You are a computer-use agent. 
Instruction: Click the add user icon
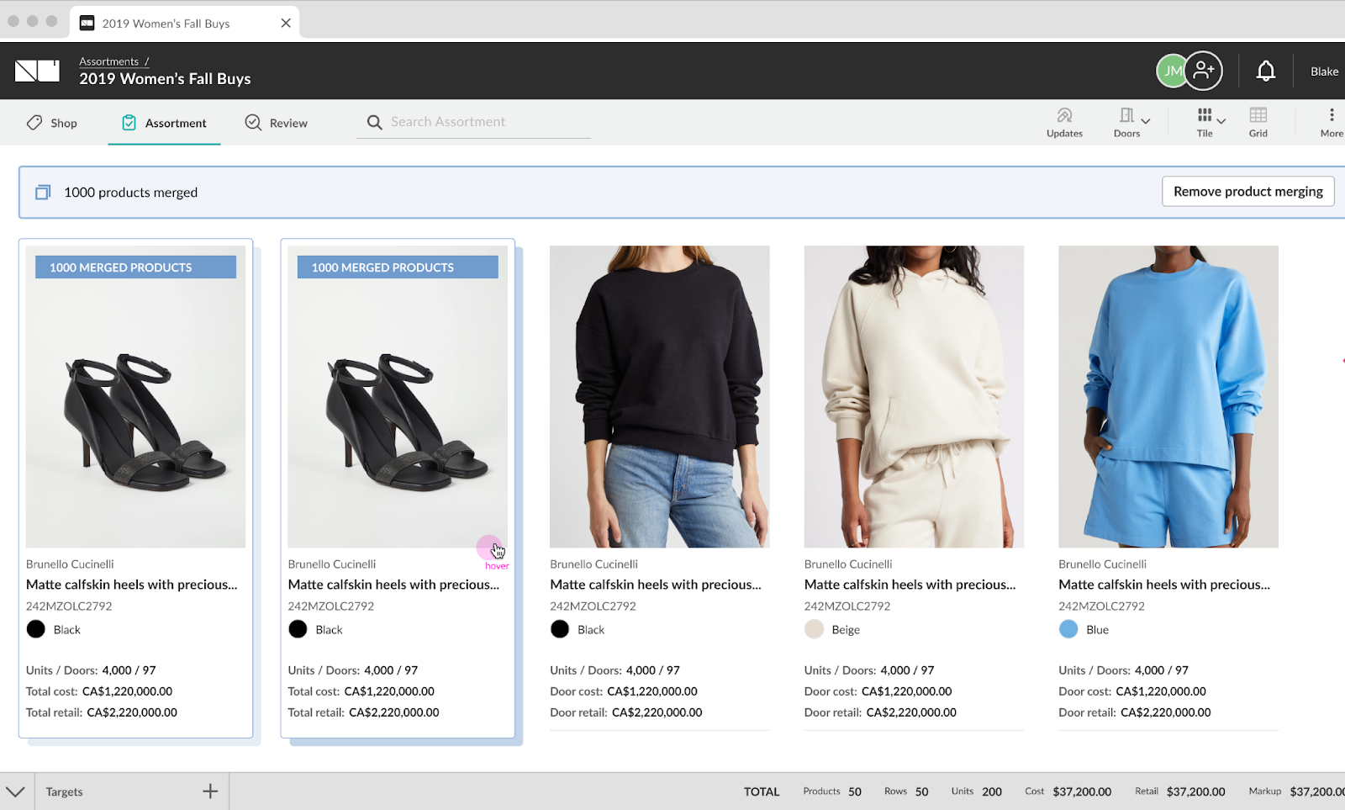click(x=1203, y=71)
